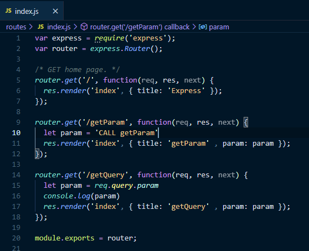Expand chevron after routes breadcrumb
Viewport: 309px width, 251px height.
click(x=31, y=27)
